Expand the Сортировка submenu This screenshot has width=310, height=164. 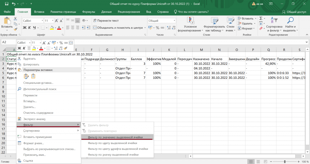coord(49,131)
